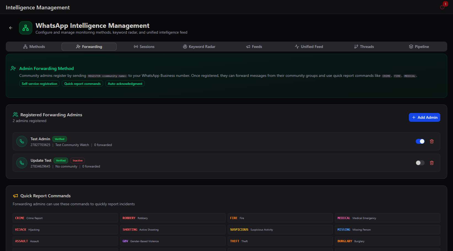Viewport: 453px width, 251px height.
Task: Disable the Test Admin toggle switch
Action: tap(420, 141)
